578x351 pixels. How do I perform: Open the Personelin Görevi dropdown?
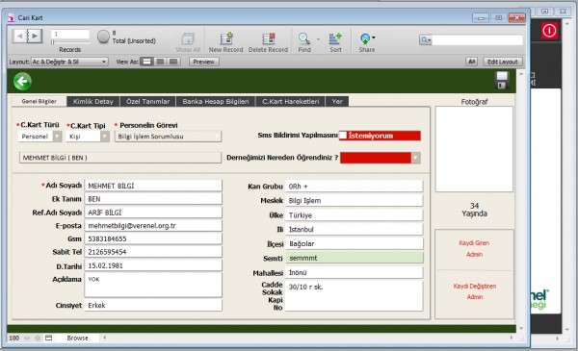point(168,137)
